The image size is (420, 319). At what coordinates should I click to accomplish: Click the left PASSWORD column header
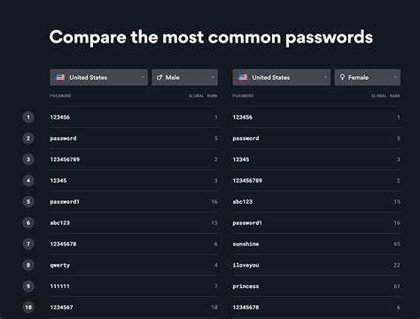click(60, 96)
